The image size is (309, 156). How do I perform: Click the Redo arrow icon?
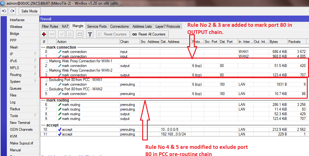tap(12, 11)
